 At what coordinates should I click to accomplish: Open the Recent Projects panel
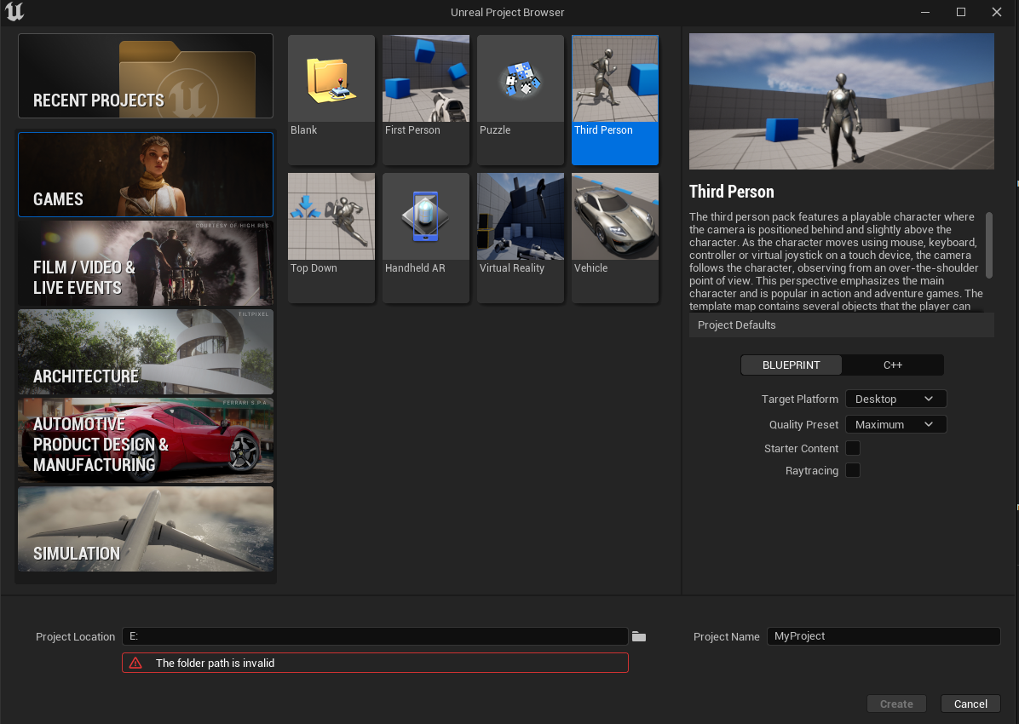point(146,76)
